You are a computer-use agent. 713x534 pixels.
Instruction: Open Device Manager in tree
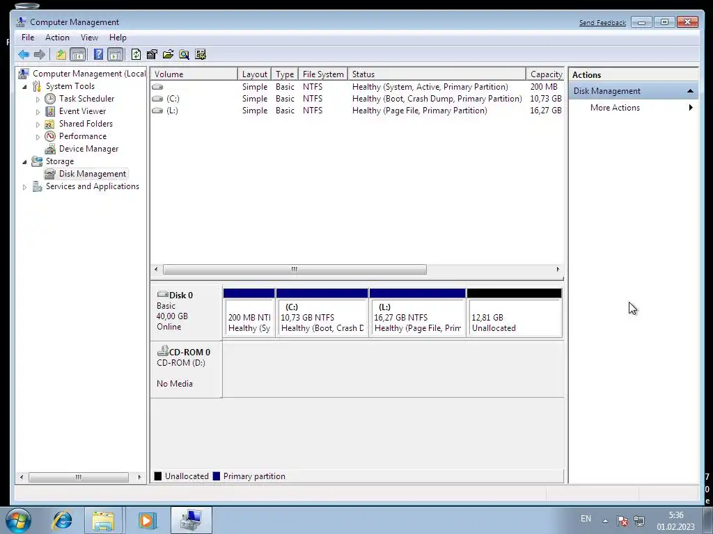click(88, 149)
